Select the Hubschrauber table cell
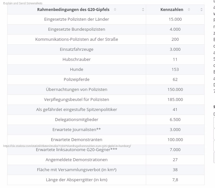Screen dimensions: 215x188 pos(77,60)
